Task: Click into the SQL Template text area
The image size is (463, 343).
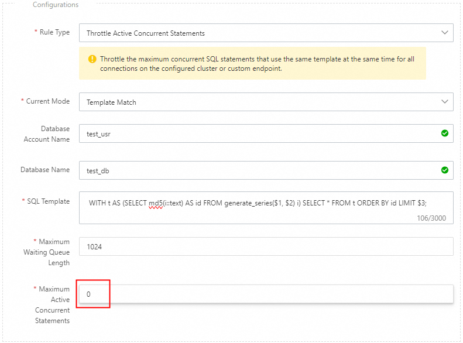Action: click(x=266, y=208)
